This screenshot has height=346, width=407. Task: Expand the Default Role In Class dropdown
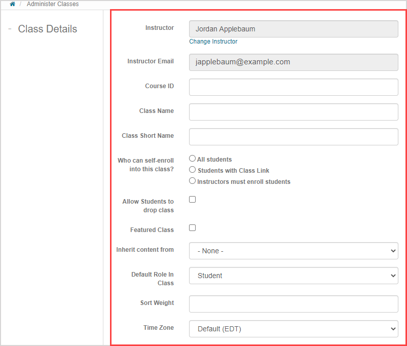pos(293,276)
